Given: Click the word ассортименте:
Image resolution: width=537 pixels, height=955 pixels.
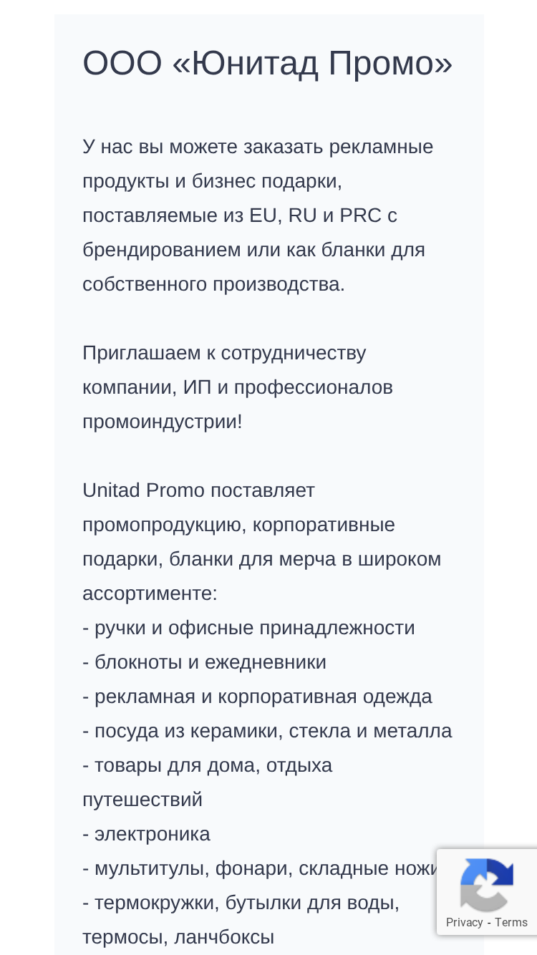Looking at the screenshot, I should [x=150, y=593].
